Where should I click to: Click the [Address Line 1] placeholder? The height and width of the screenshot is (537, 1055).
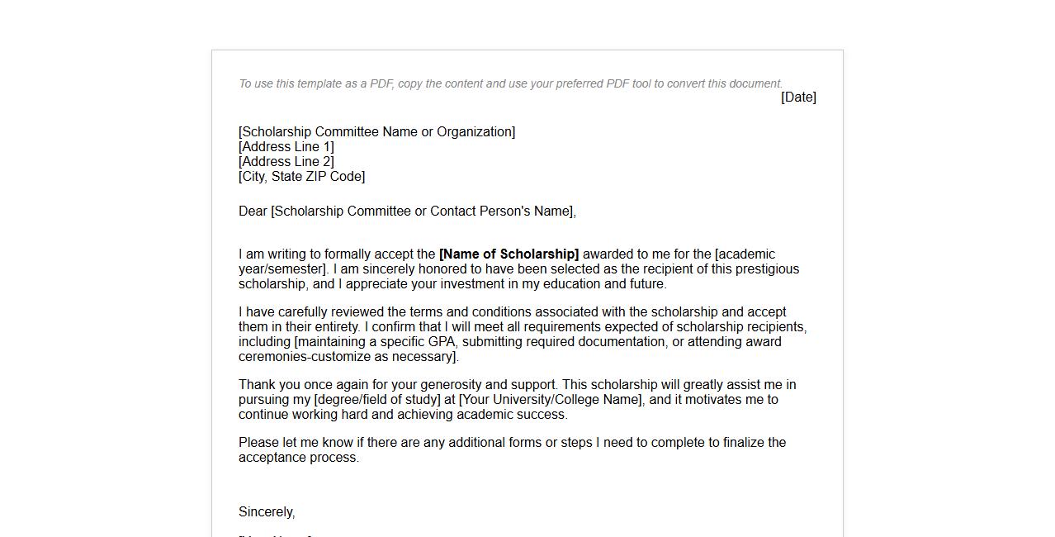click(x=286, y=147)
